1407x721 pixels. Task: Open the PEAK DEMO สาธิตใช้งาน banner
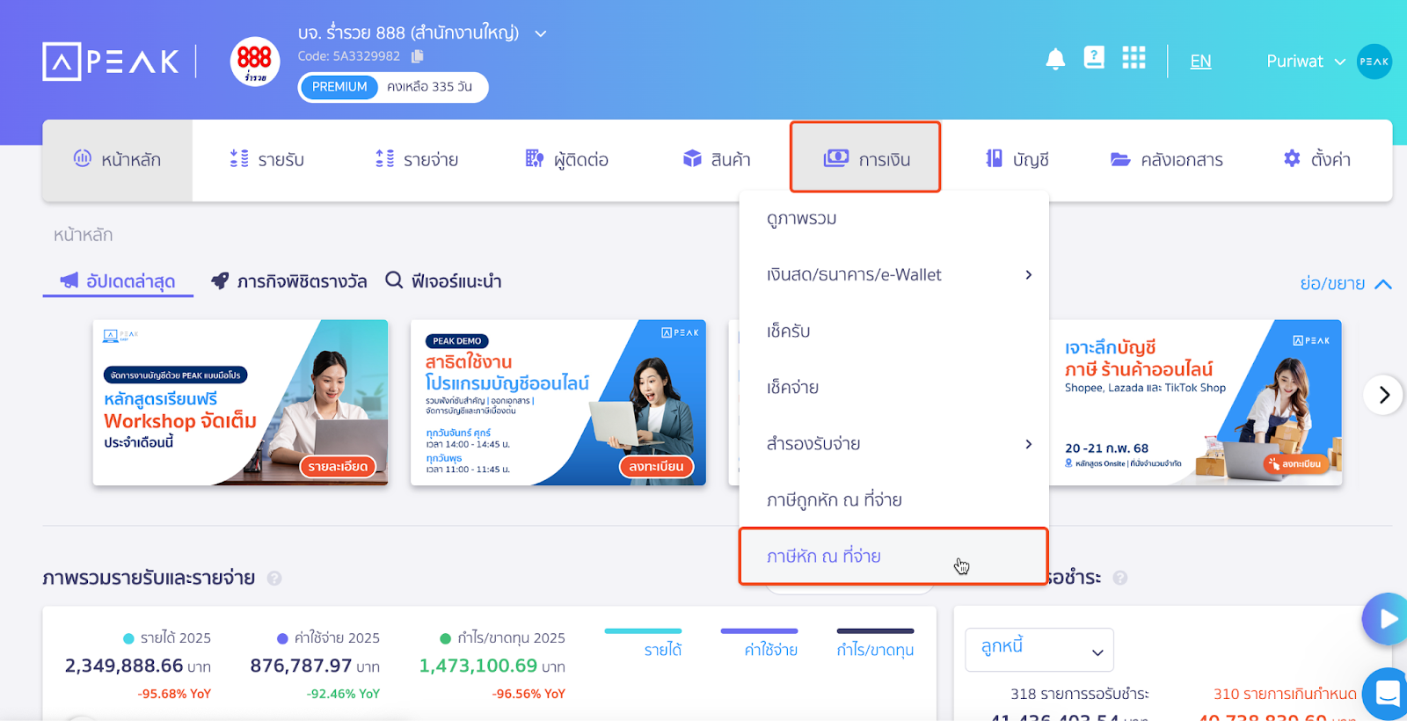click(x=558, y=403)
